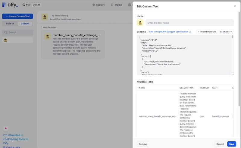Screen dimensions: 241x148
Task: Click the schema editor resize handle
Action: click(x=233, y=74)
